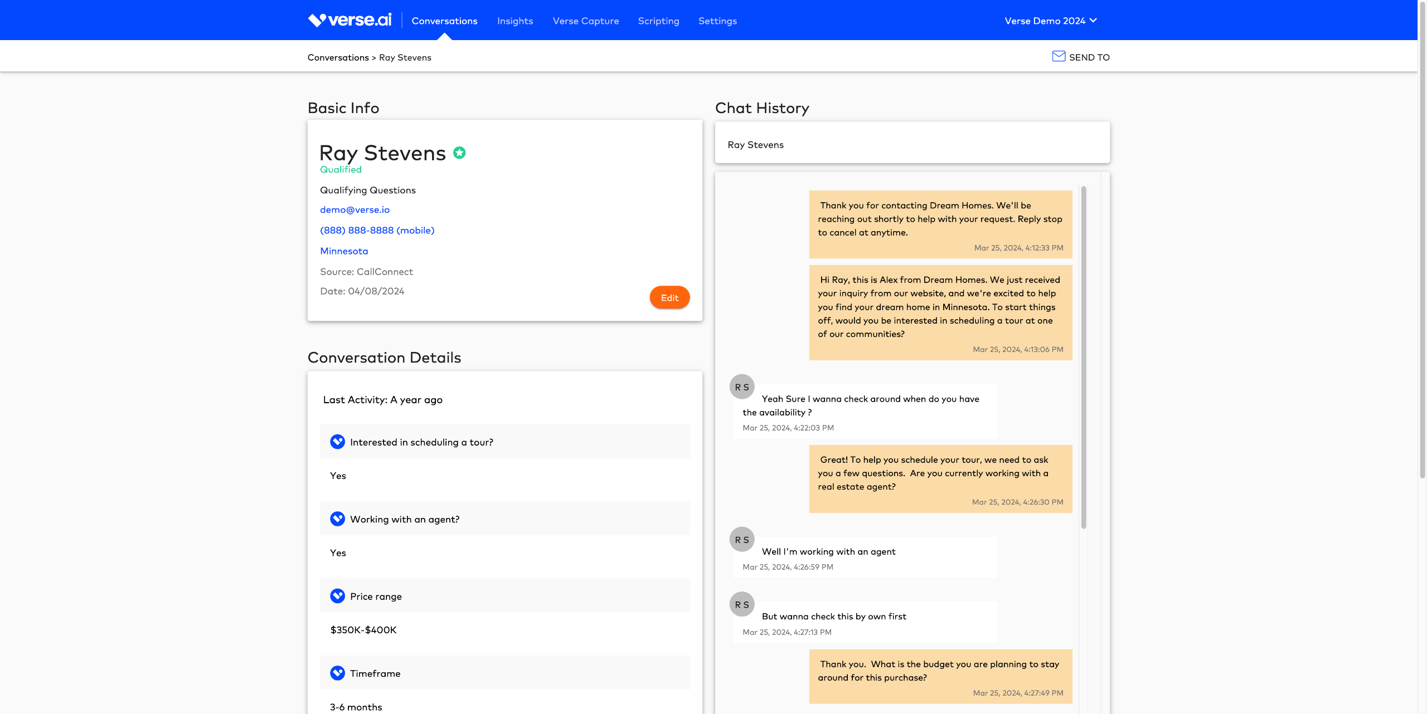Click the Price range question icon
1427x714 pixels.
click(337, 596)
